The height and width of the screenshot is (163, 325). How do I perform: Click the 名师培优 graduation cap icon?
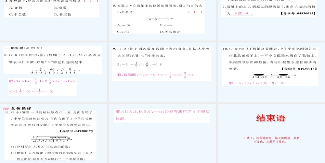[6, 109]
